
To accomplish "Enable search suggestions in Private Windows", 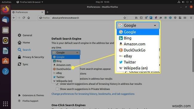I will click(57, 89).
